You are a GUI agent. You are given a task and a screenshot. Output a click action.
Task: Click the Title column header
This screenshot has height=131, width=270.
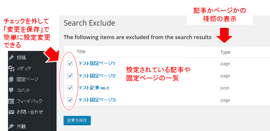pyautogui.click(x=81, y=52)
